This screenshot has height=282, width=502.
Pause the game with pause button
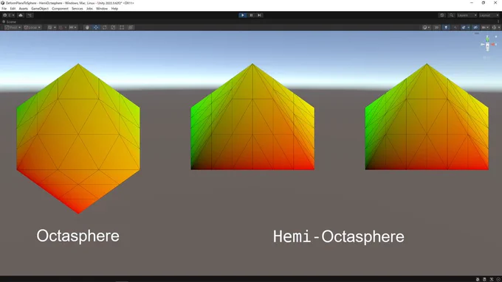251,15
